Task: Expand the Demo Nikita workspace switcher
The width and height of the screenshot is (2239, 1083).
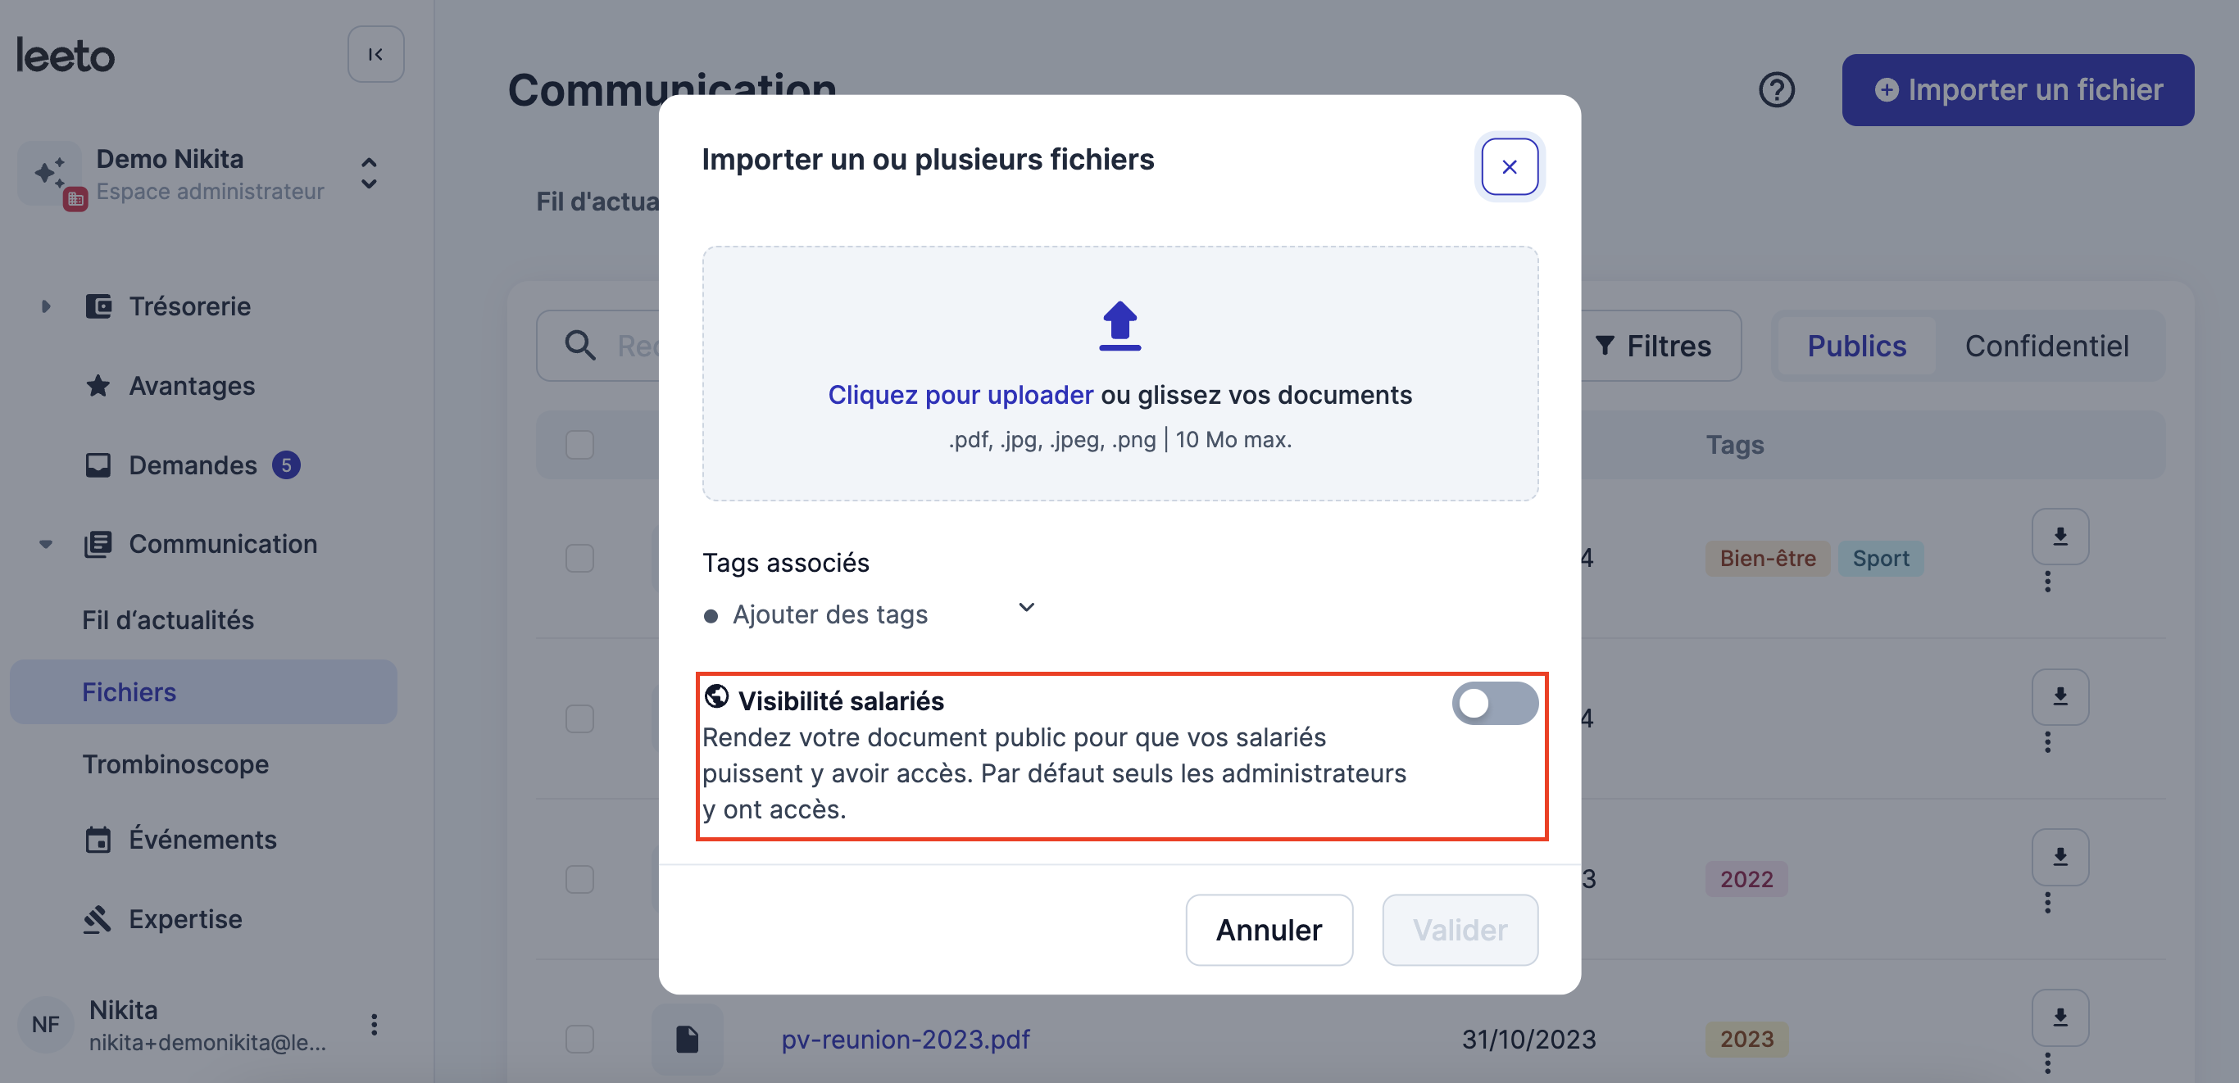Action: pyautogui.click(x=370, y=174)
